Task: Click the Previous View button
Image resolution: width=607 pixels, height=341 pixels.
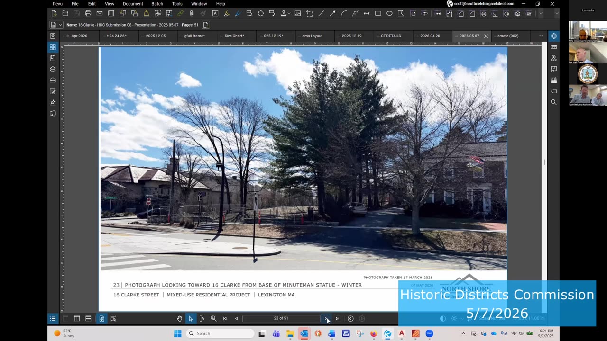Action: pos(350,319)
